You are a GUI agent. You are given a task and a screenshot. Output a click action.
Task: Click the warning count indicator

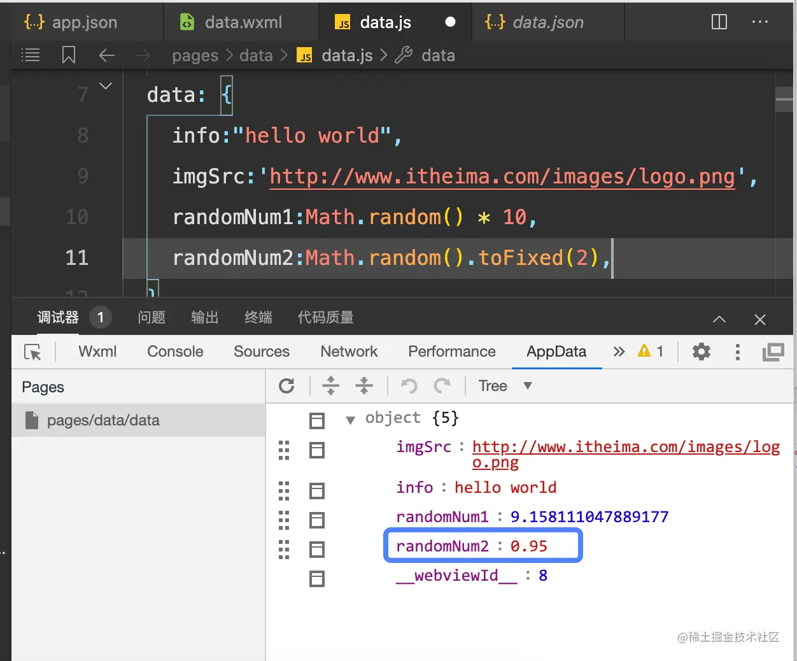[651, 352]
